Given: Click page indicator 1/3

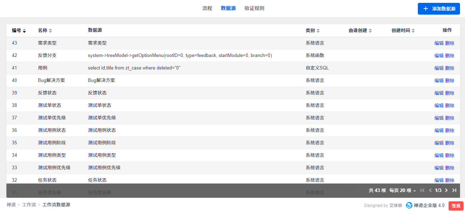Looking at the screenshot, I should click(438, 190).
